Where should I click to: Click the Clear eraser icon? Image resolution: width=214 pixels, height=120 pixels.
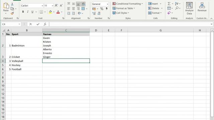click(169, 13)
